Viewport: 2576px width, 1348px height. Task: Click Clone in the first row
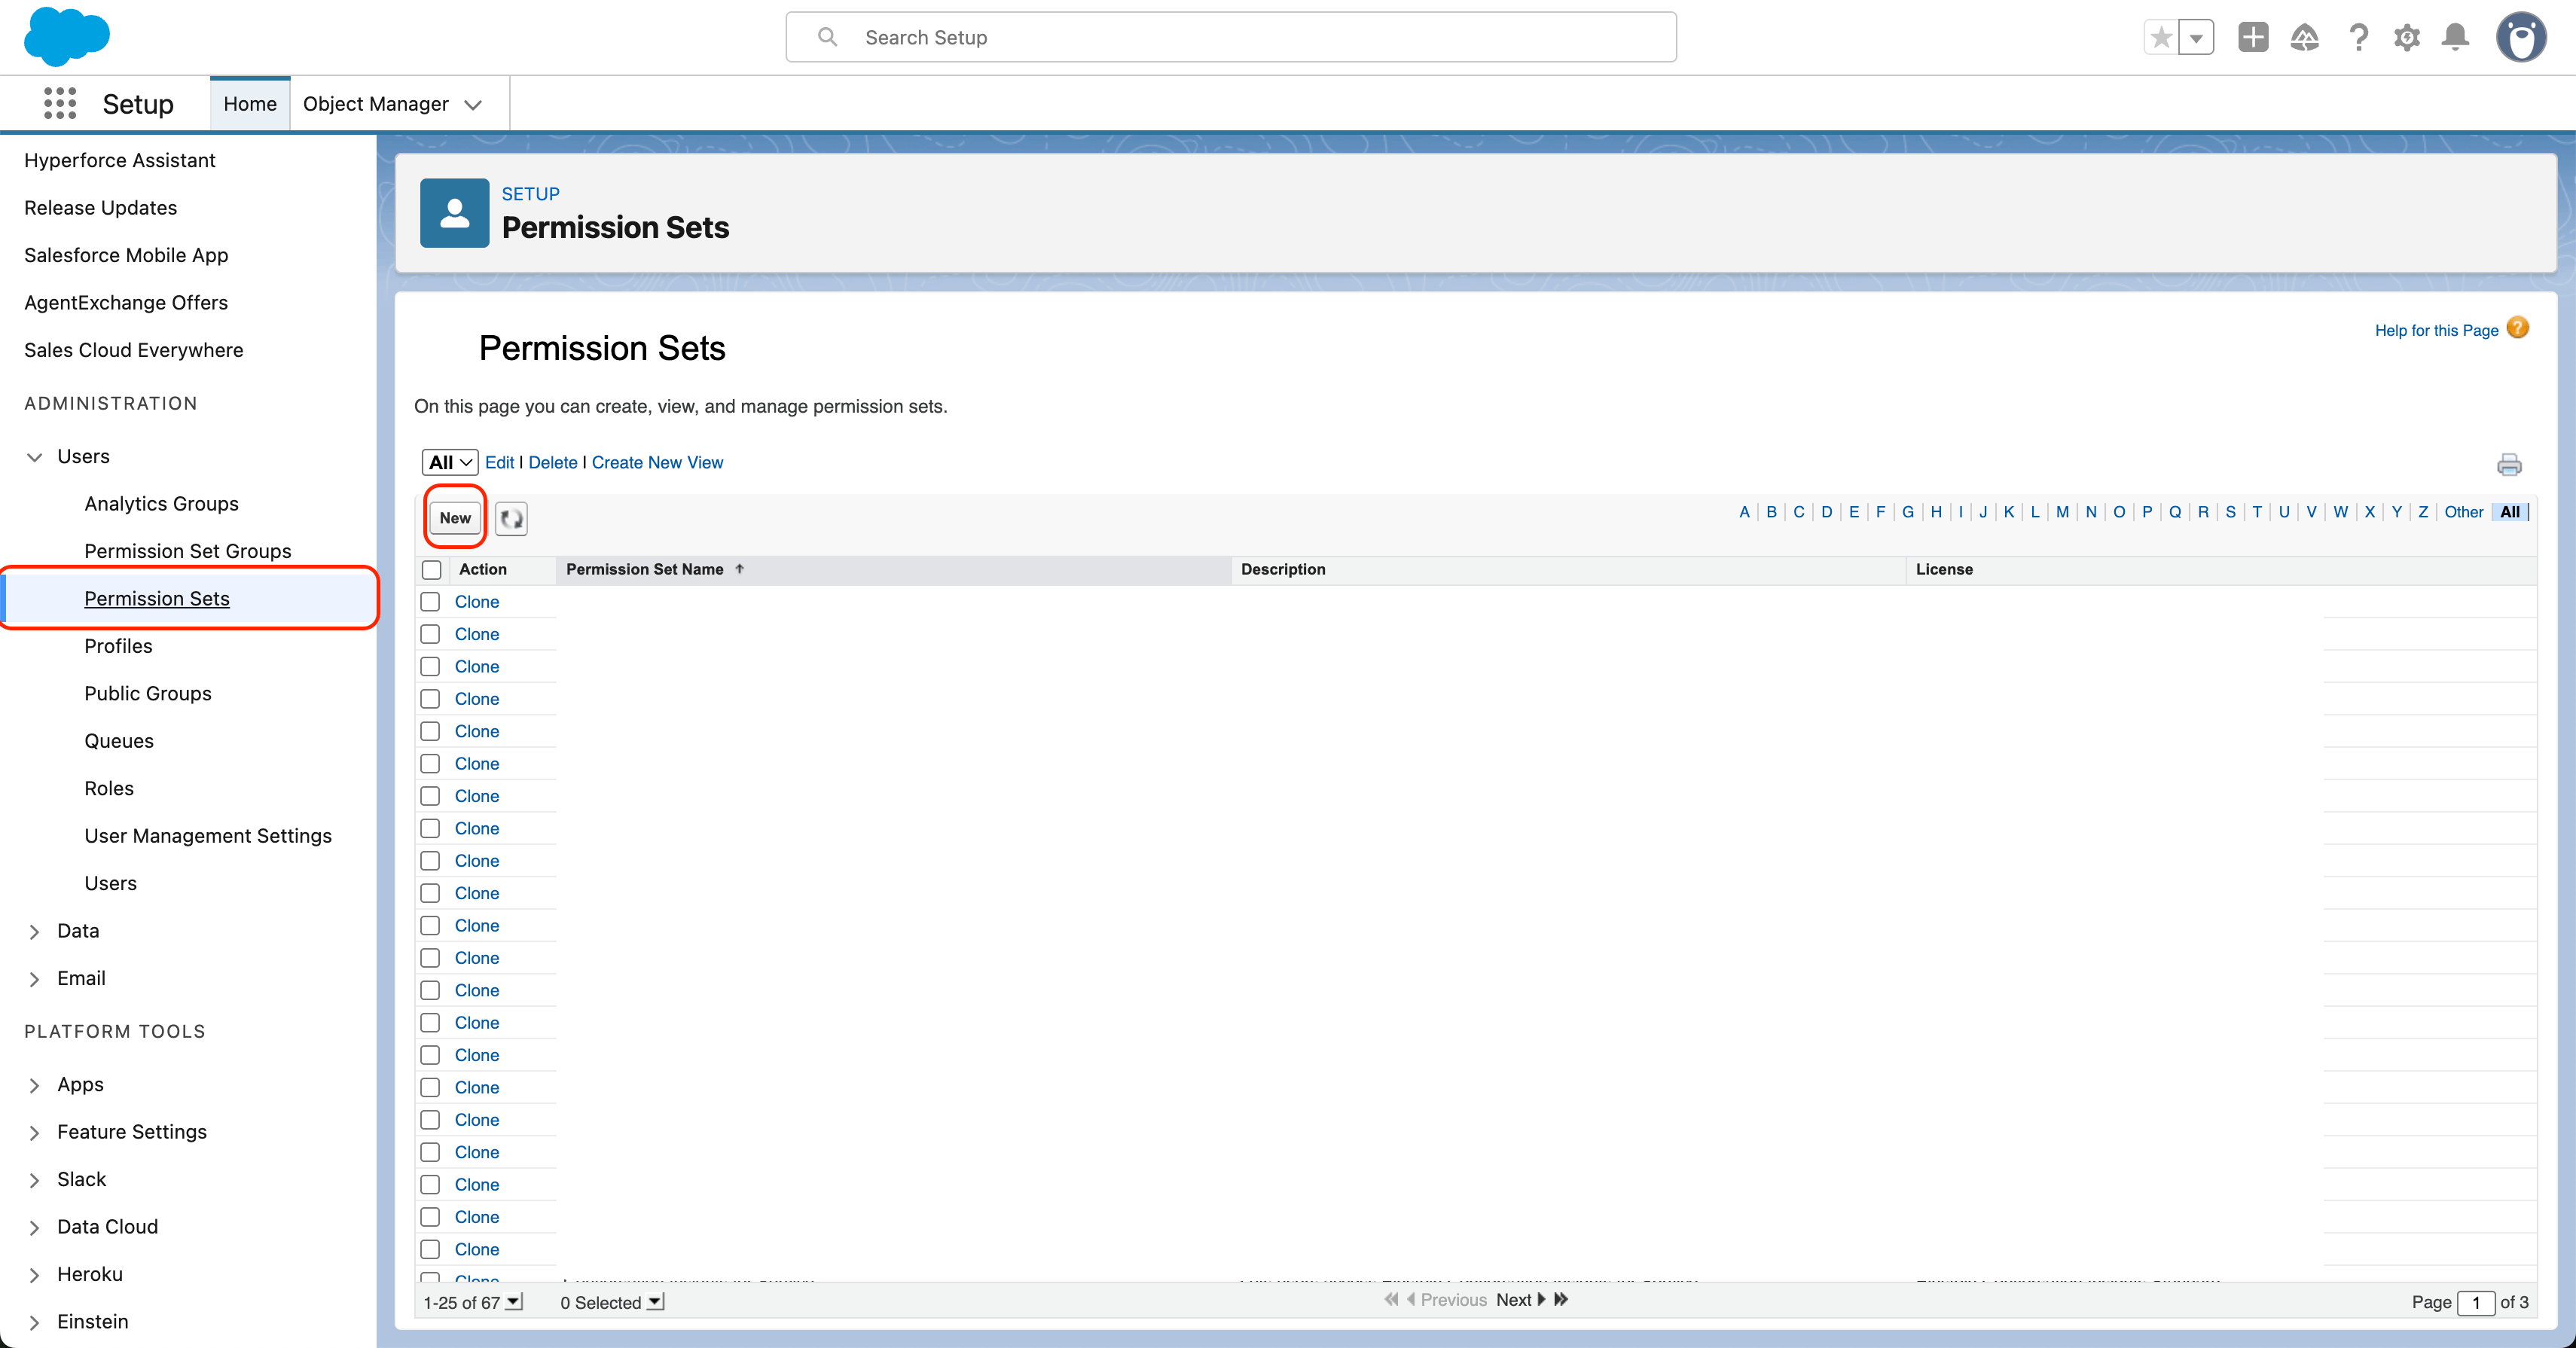pos(476,602)
